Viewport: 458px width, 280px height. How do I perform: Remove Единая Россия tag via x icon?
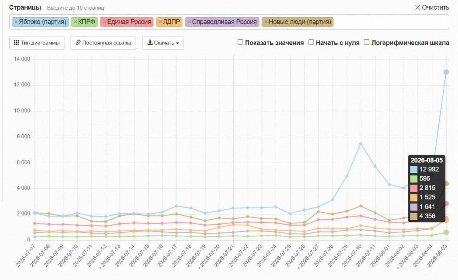[104, 22]
